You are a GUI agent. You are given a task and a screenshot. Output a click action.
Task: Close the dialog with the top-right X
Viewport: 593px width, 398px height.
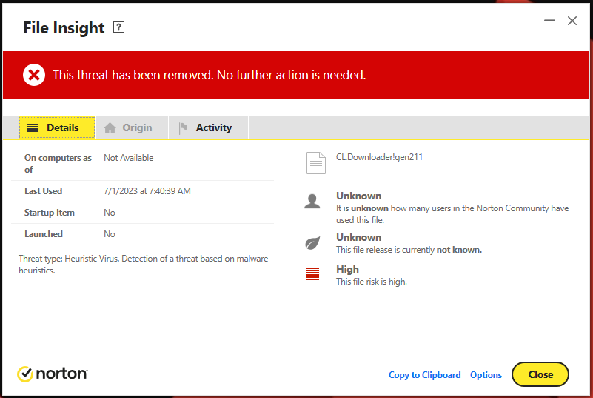[572, 21]
